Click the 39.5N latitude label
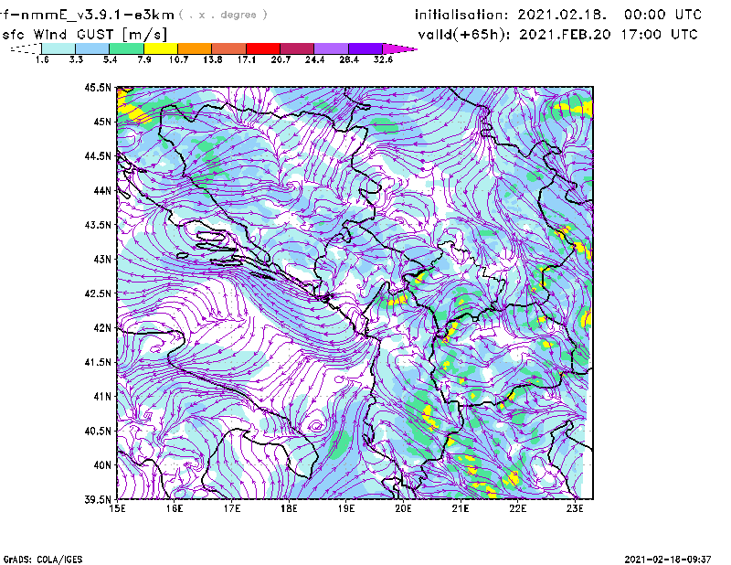The width and height of the screenshot is (731, 565). coord(98,499)
